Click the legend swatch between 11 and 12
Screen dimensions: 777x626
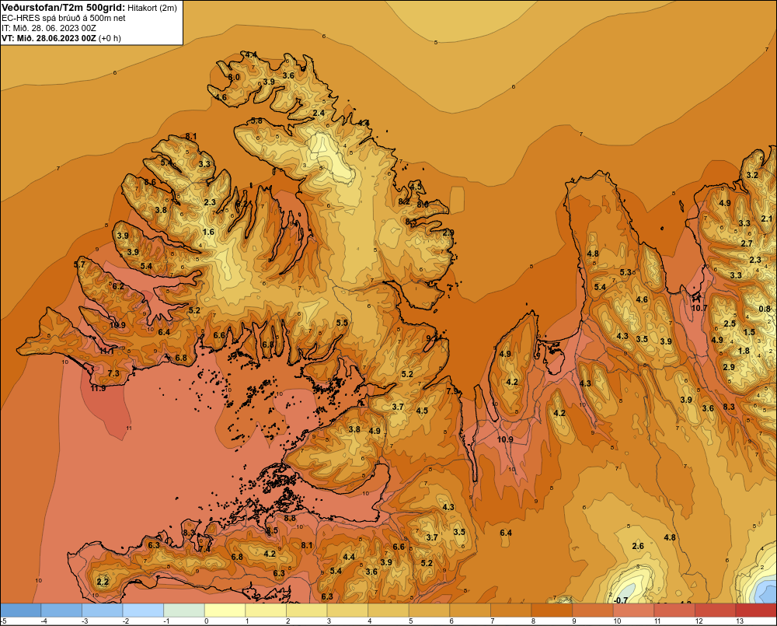click(x=674, y=610)
